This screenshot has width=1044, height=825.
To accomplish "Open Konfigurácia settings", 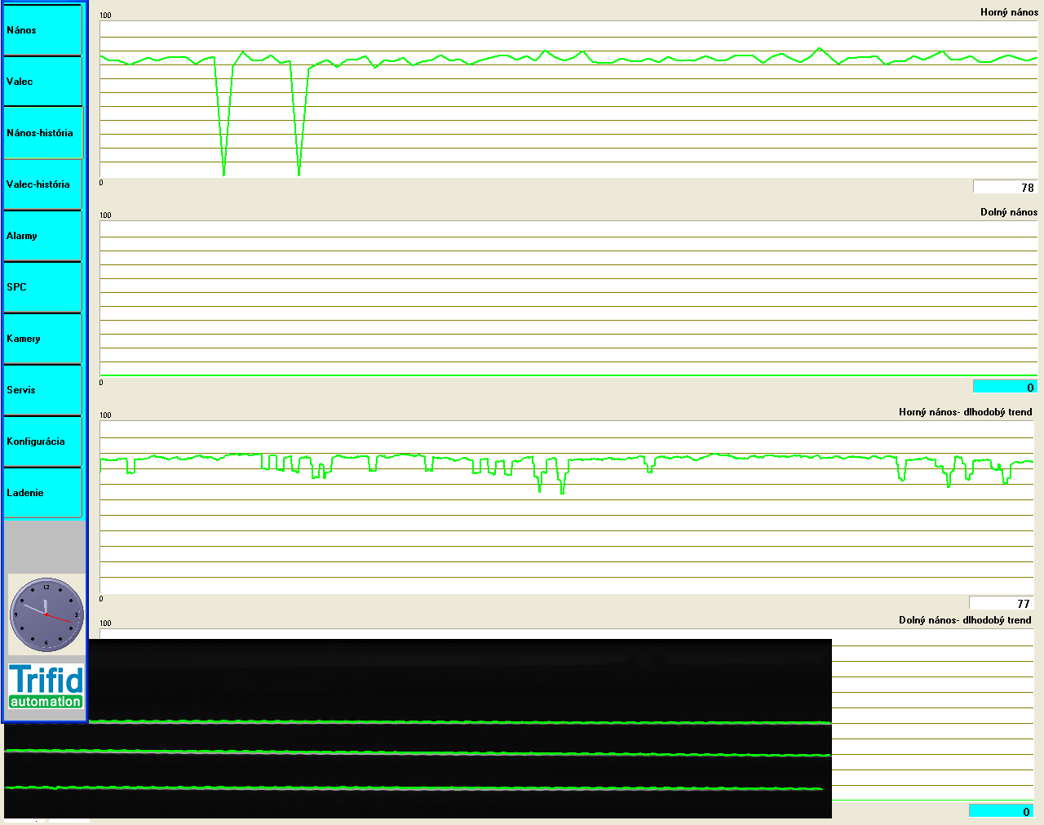I will click(43, 441).
